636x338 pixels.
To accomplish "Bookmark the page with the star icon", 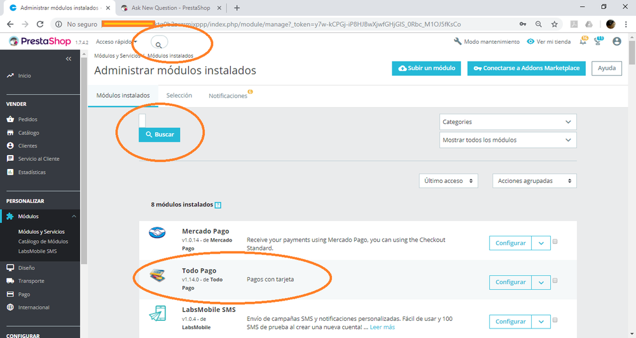I will [555, 24].
